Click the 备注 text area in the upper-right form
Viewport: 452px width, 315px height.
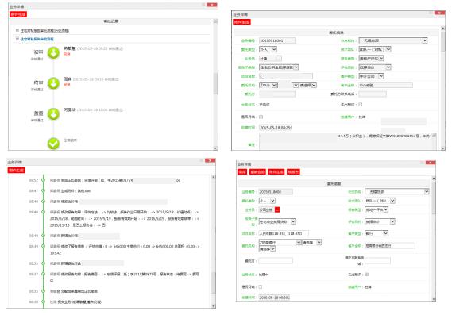click(x=348, y=141)
